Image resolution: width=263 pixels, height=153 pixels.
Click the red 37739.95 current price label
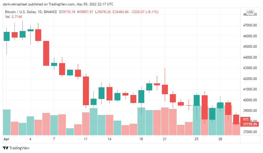point(250,124)
